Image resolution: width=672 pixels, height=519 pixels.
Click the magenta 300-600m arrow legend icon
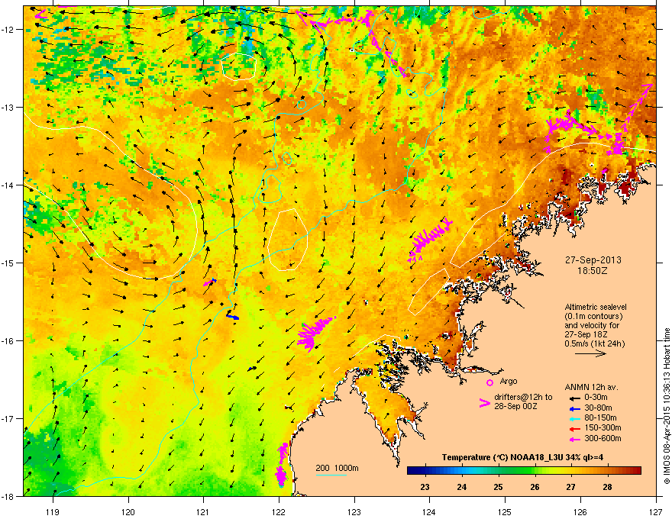click(x=574, y=439)
